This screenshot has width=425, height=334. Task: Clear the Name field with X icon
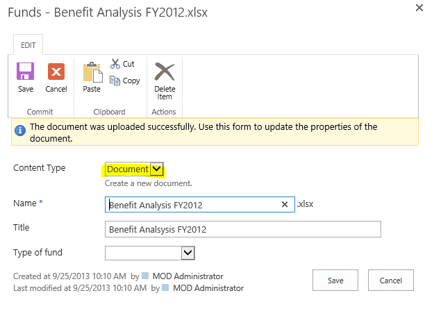pyautogui.click(x=284, y=204)
